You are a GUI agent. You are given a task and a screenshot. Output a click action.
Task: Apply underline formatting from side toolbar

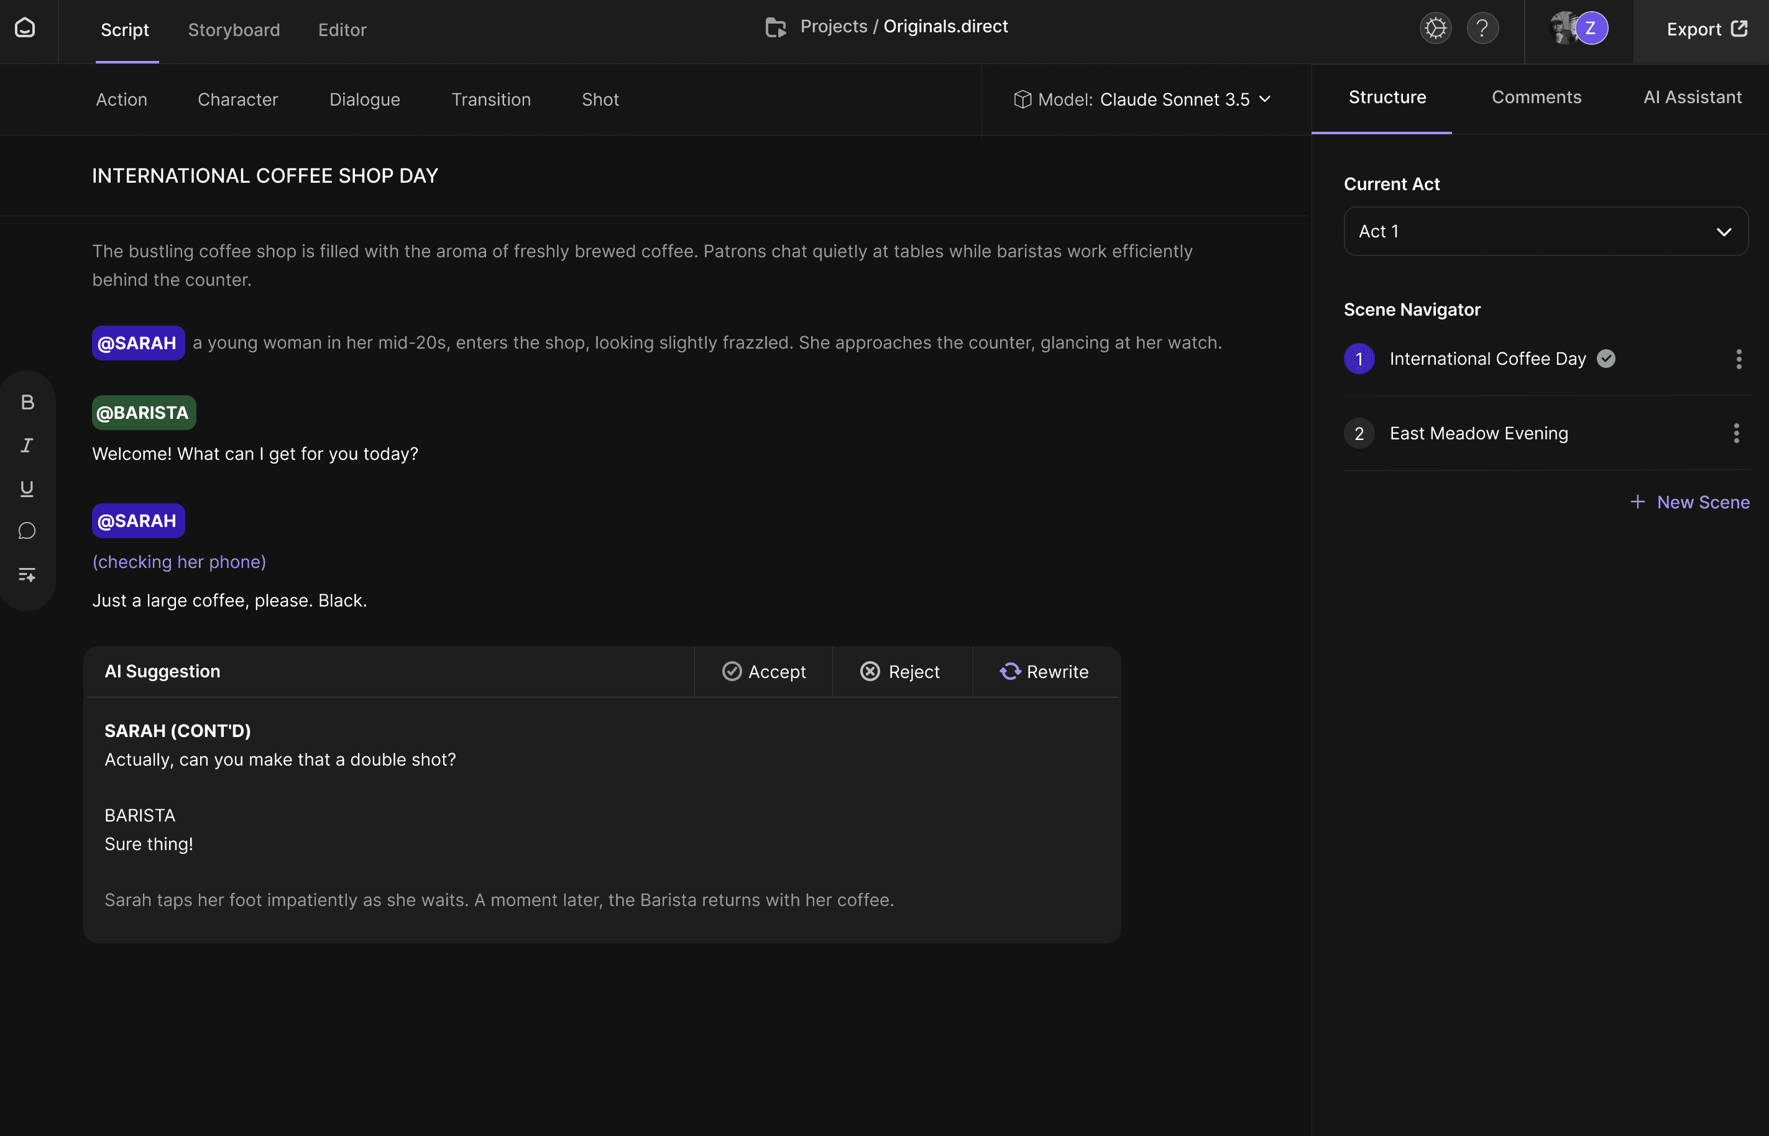click(x=27, y=488)
